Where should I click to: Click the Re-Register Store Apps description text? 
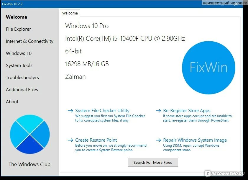coord(197,118)
